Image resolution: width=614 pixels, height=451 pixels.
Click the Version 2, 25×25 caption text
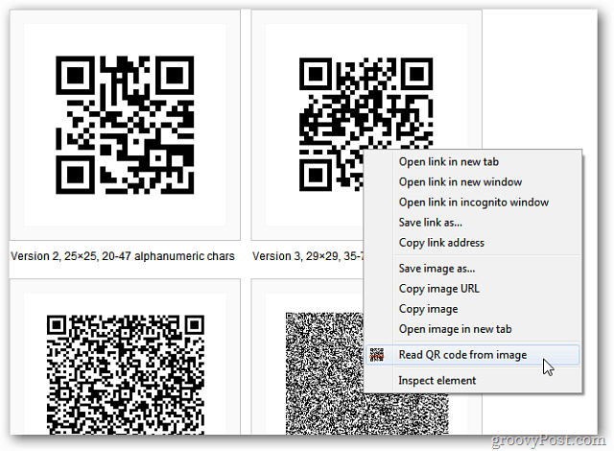pyautogui.click(x=123, y=256)
